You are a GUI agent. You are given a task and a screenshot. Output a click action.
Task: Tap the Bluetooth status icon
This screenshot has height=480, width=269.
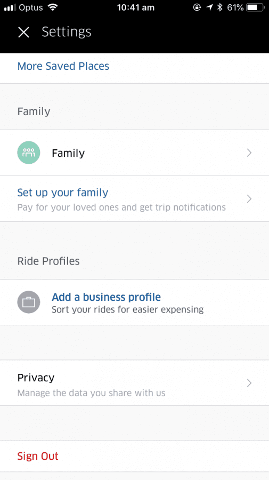[219, 7]
